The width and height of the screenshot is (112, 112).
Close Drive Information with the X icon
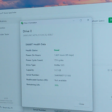(88, 20)
